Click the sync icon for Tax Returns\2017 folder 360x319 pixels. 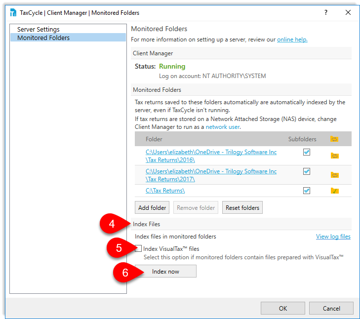coord(334,175)
